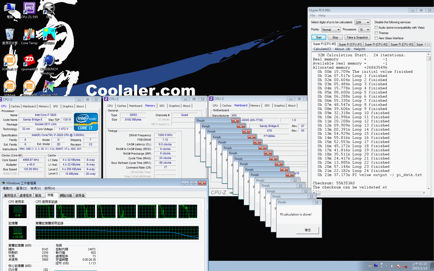Open the ET6 steering wheel shortcut
Screen dimensions: 434x271
(49, 10)
